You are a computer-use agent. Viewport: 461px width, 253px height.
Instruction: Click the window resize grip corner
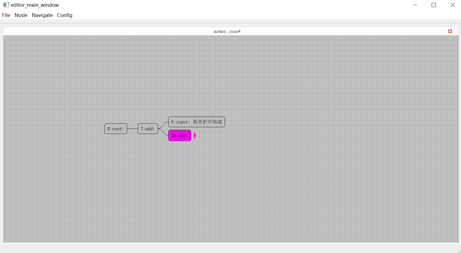(459, 251)
